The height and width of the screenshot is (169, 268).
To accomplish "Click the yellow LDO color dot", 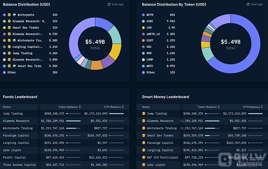I will pos(144,28).
